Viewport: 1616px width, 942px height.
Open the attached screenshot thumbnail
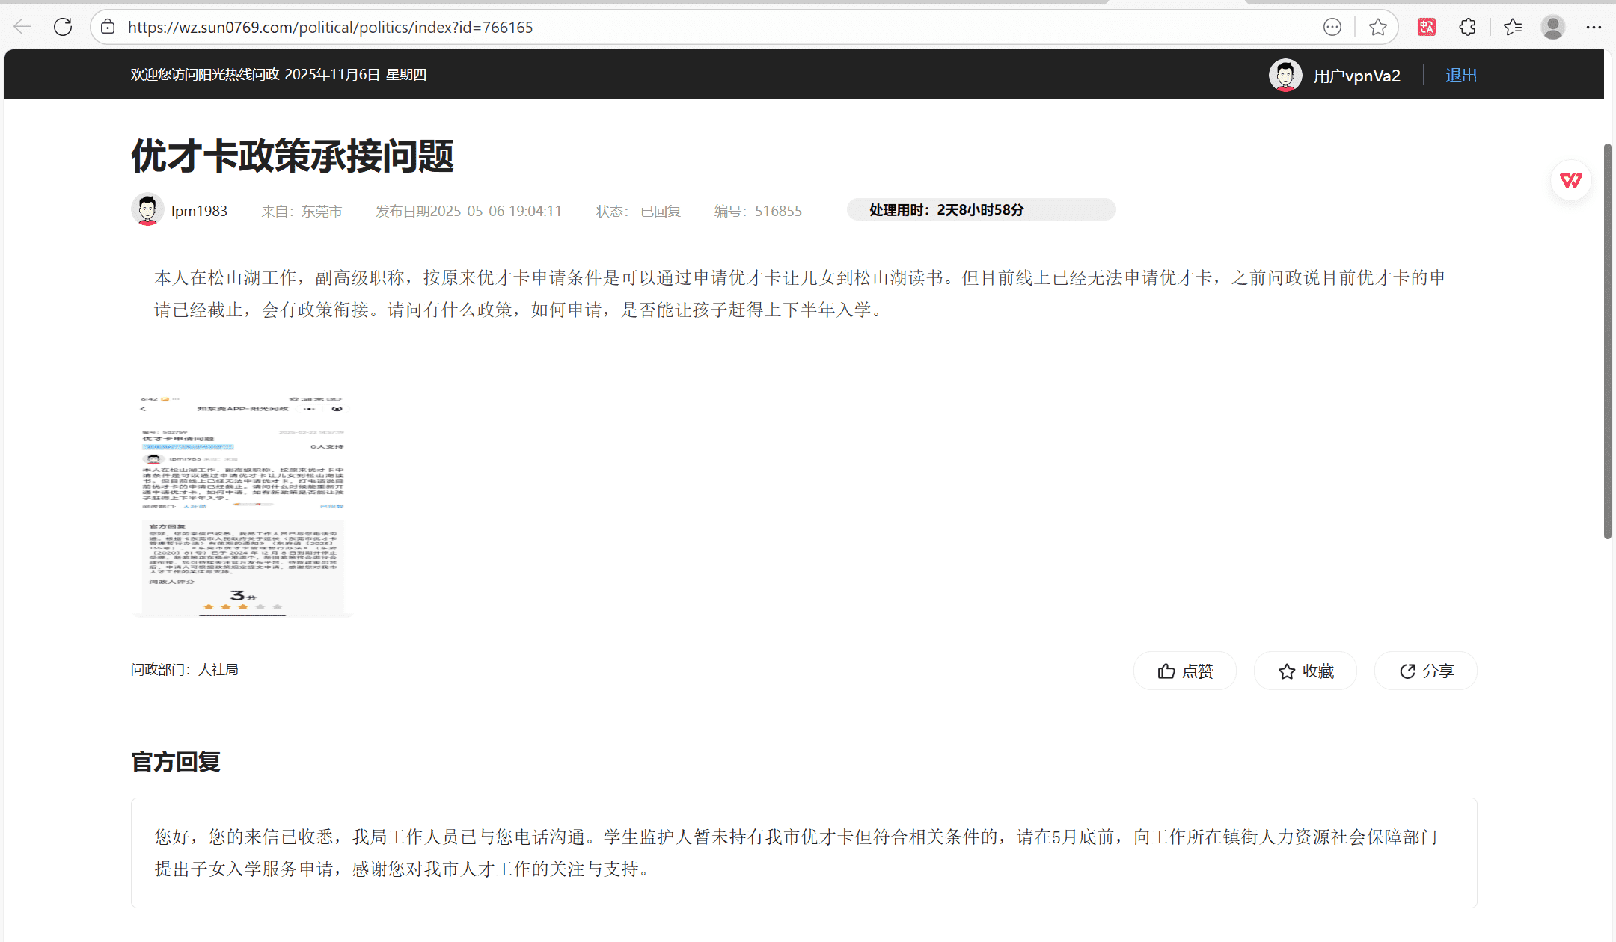[x=242, y=505]
